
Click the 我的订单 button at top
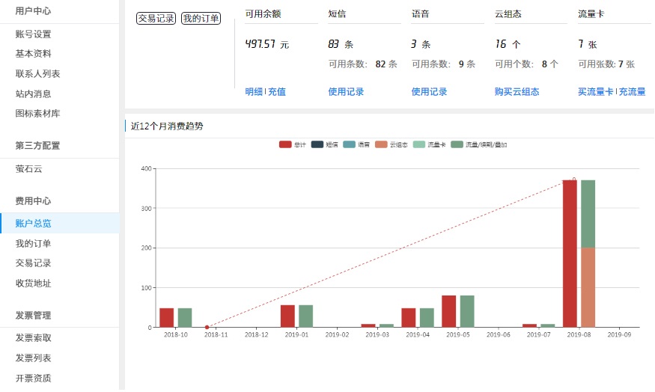point(201,18)
